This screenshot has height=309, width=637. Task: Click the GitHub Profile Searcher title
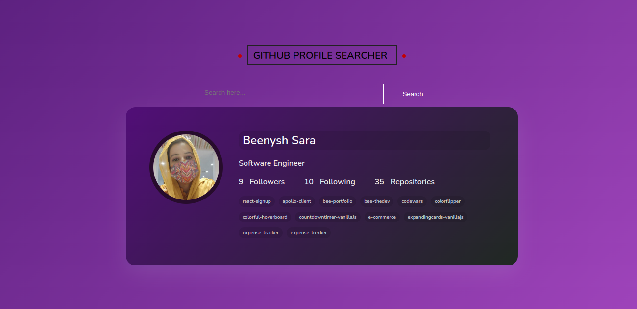pos(320,55)
